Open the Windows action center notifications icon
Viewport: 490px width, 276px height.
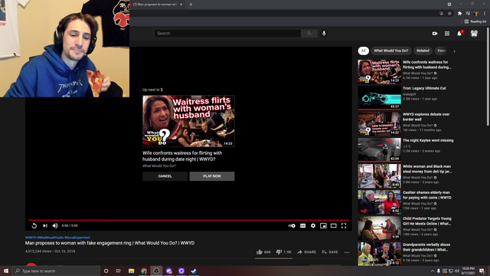pos(482,271)
